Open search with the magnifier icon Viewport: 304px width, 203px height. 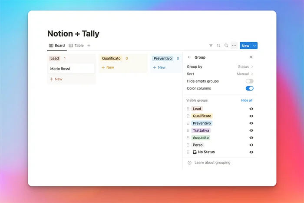pyautogui.click(x=226, y=45)
